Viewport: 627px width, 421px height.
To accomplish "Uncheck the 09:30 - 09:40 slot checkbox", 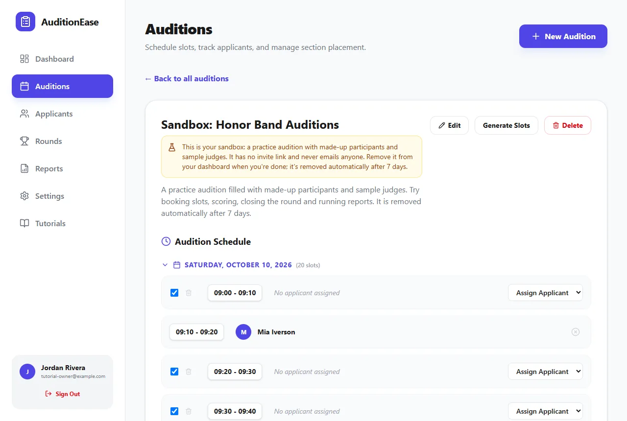I will click(174, 411).
